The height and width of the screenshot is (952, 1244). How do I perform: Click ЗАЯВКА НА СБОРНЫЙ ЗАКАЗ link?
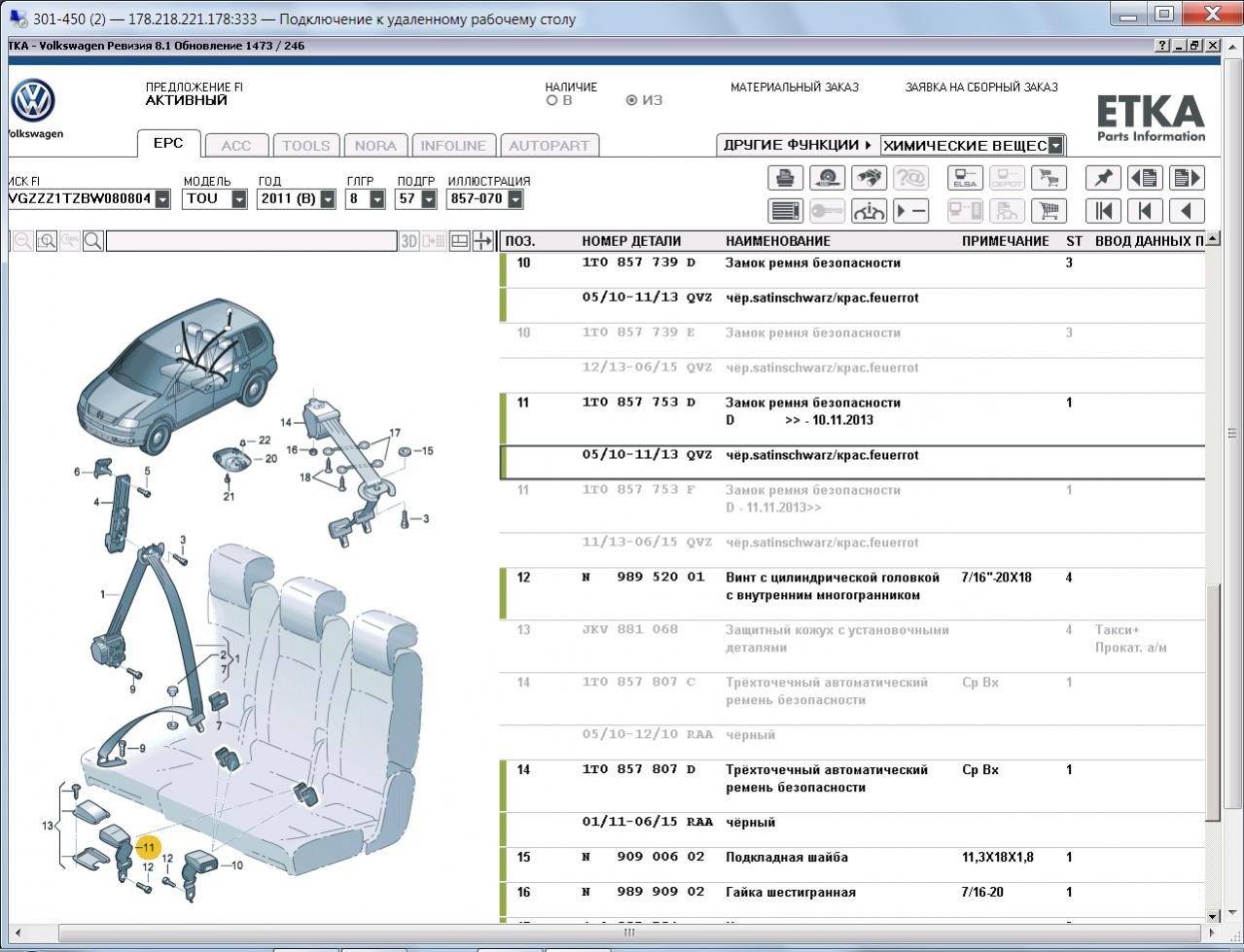(x=981, y=88)
